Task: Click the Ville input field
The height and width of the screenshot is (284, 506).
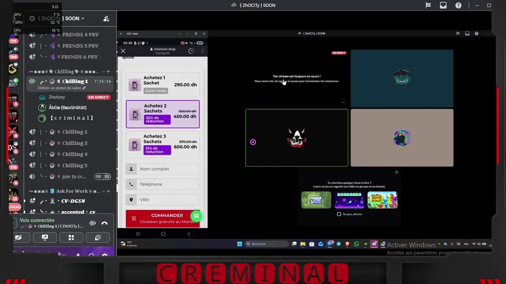Action: click(162, 200)
